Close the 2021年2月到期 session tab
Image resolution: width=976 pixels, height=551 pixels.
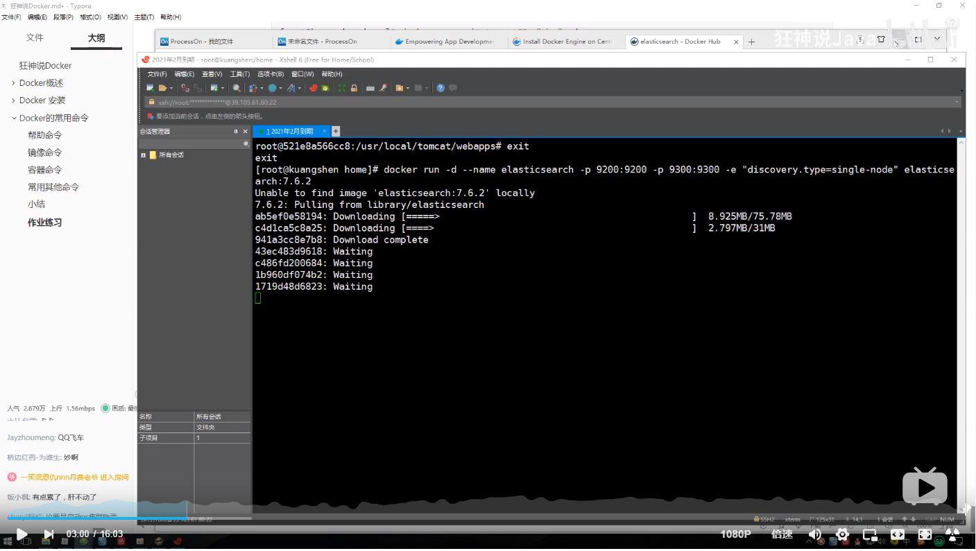[324, 131]
